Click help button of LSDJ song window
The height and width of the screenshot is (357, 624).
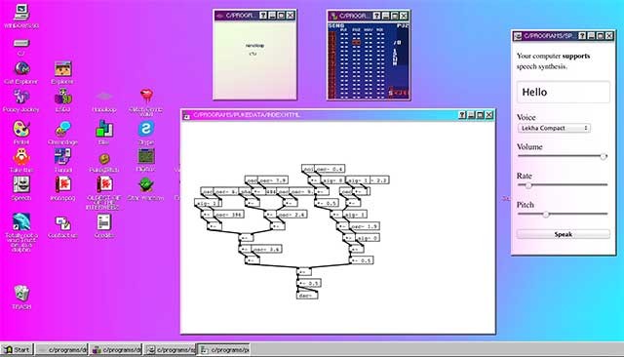[x=376, y=16]
